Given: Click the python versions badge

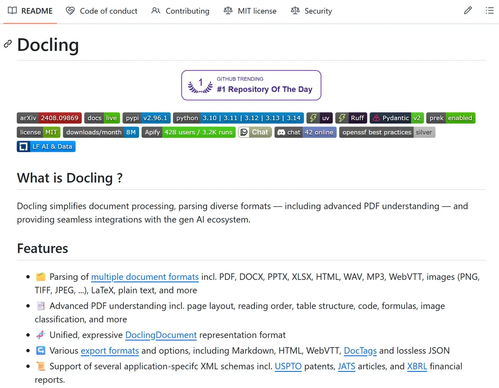Looking at the screenshot, I should coord(238,118).
